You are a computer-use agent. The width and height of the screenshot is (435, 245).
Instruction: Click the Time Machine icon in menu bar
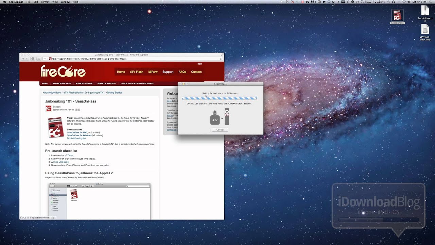click(x=388, y=2)
